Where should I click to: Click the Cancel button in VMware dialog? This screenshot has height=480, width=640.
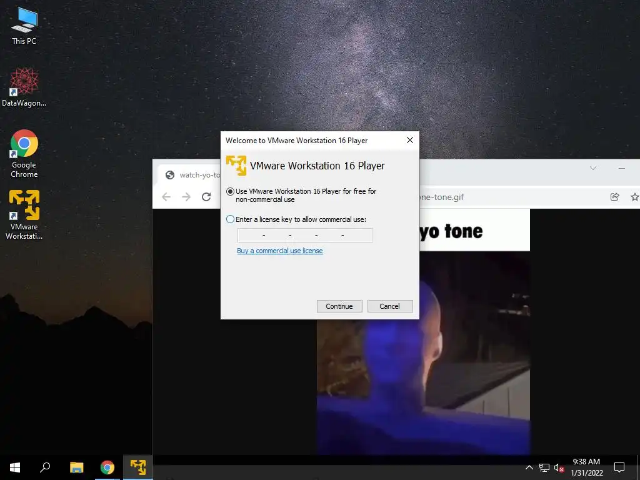pyautogui.click(x=390, y=306)
